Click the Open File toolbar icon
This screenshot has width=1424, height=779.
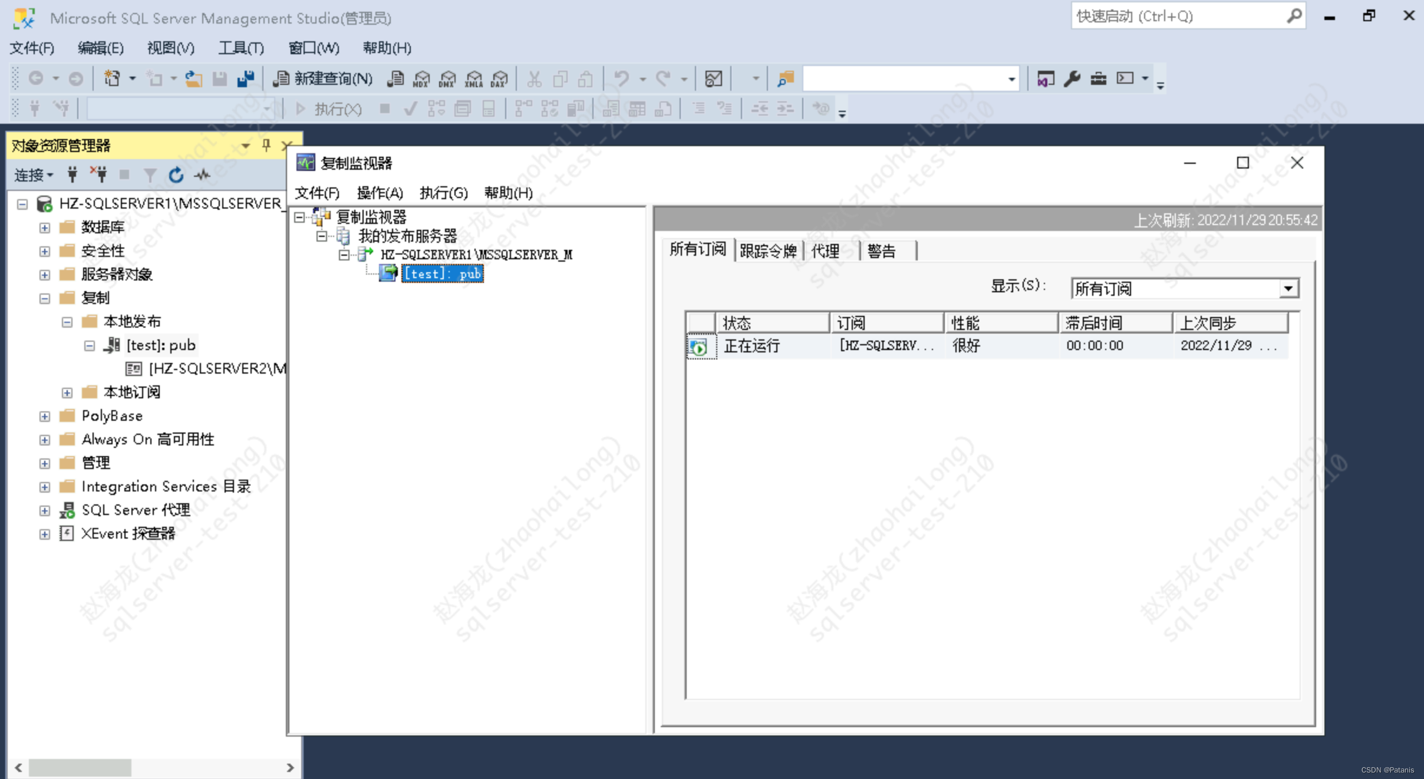tap(193, 78)
